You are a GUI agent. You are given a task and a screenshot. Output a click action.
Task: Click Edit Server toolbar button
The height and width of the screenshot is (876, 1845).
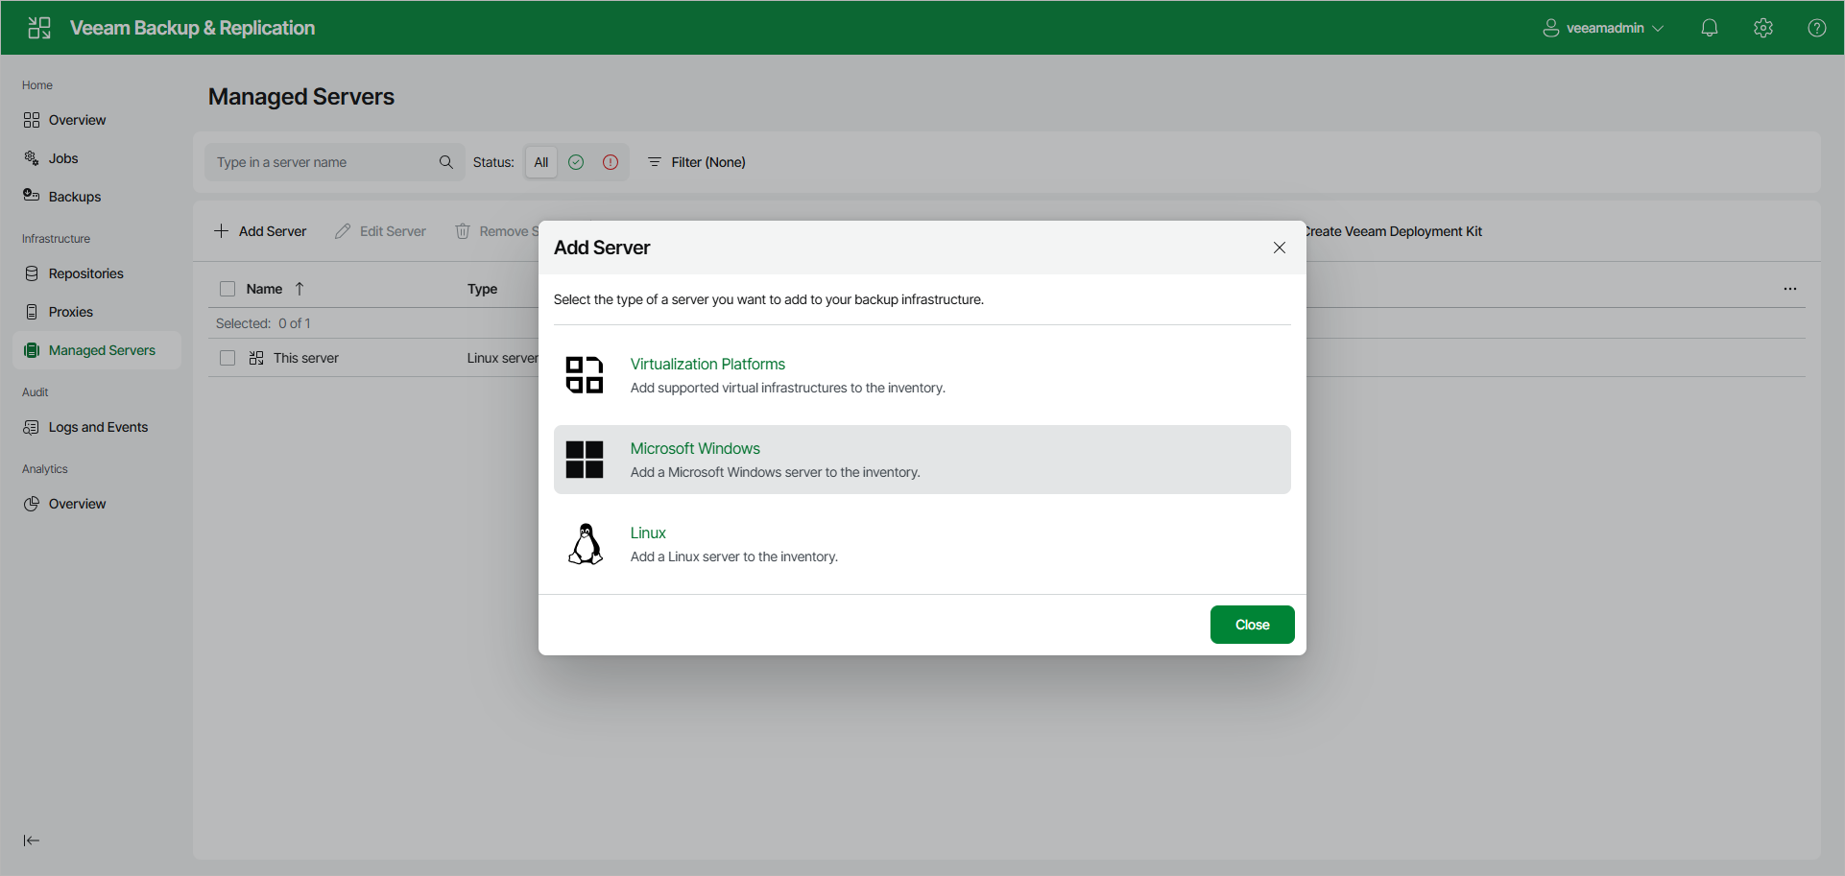click(380, 231)
